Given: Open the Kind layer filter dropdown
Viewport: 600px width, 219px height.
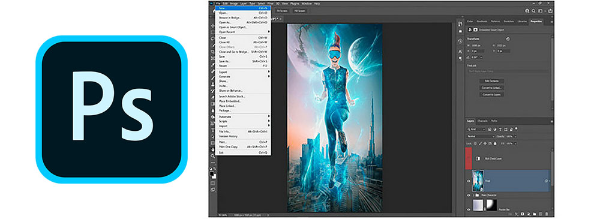Looking at the screenshot, I should [476, 129].
